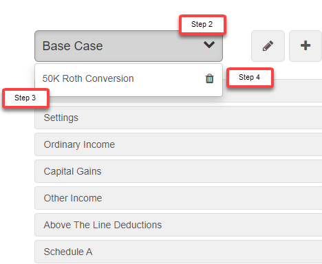Image resolution: width=322 pixels, height=264 pixels.
Task: Expand the Ordinary Income section
Action: pos(178,144)
